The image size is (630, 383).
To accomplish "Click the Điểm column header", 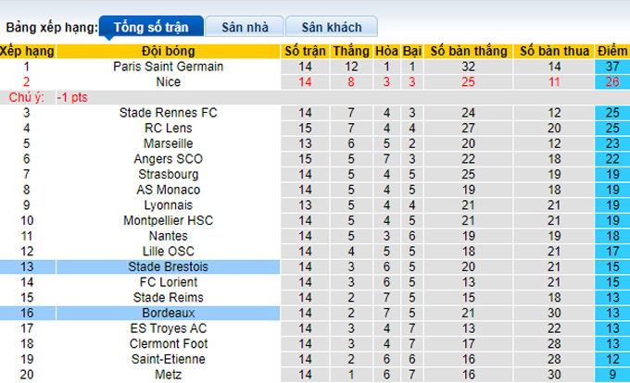I will 612,51.
